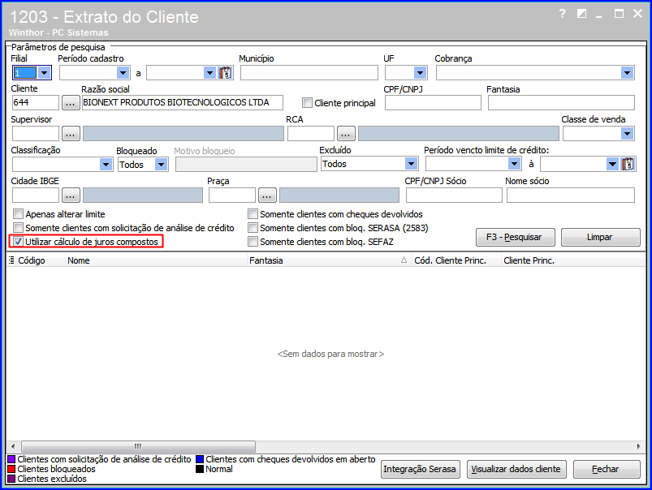Click the Fechar button
This screenshot has height=490, width=652.
(607, 469)
